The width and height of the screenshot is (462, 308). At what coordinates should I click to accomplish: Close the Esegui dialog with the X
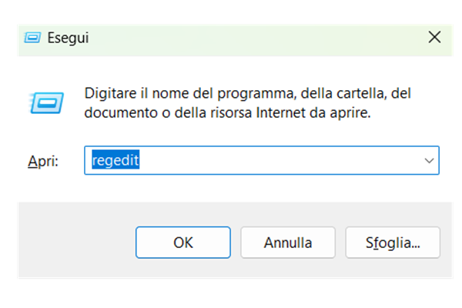click(434, 36)
